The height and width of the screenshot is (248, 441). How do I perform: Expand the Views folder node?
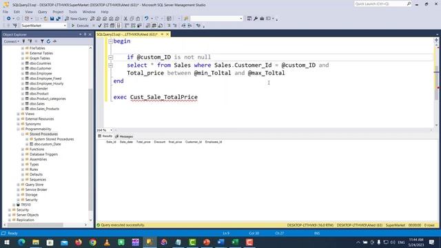(x=19, y=114)
